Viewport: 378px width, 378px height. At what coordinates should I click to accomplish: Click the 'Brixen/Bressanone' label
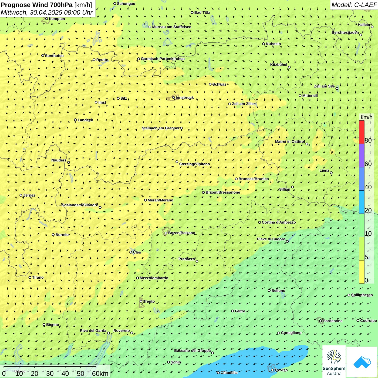(x=223, y=192)
